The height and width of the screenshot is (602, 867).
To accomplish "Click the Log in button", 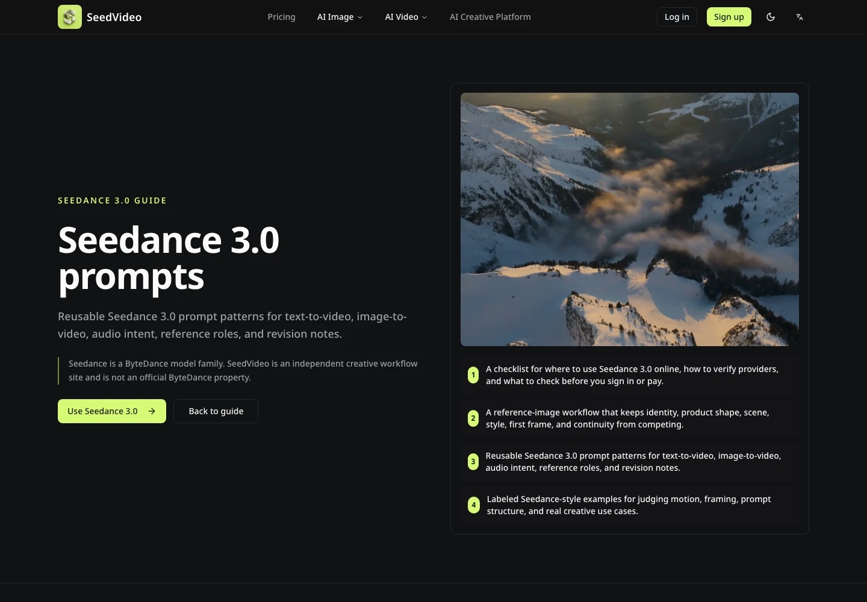I will point(677,17).
